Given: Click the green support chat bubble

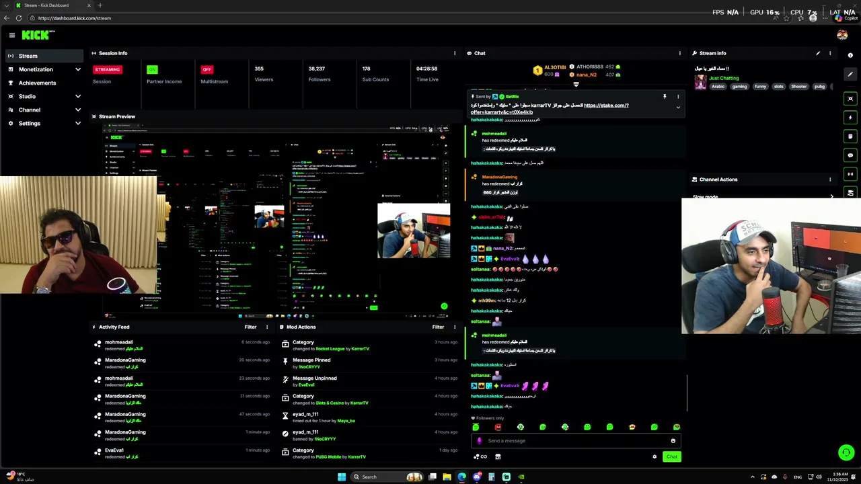Looking at the screenshot, I should coord(846,453).
